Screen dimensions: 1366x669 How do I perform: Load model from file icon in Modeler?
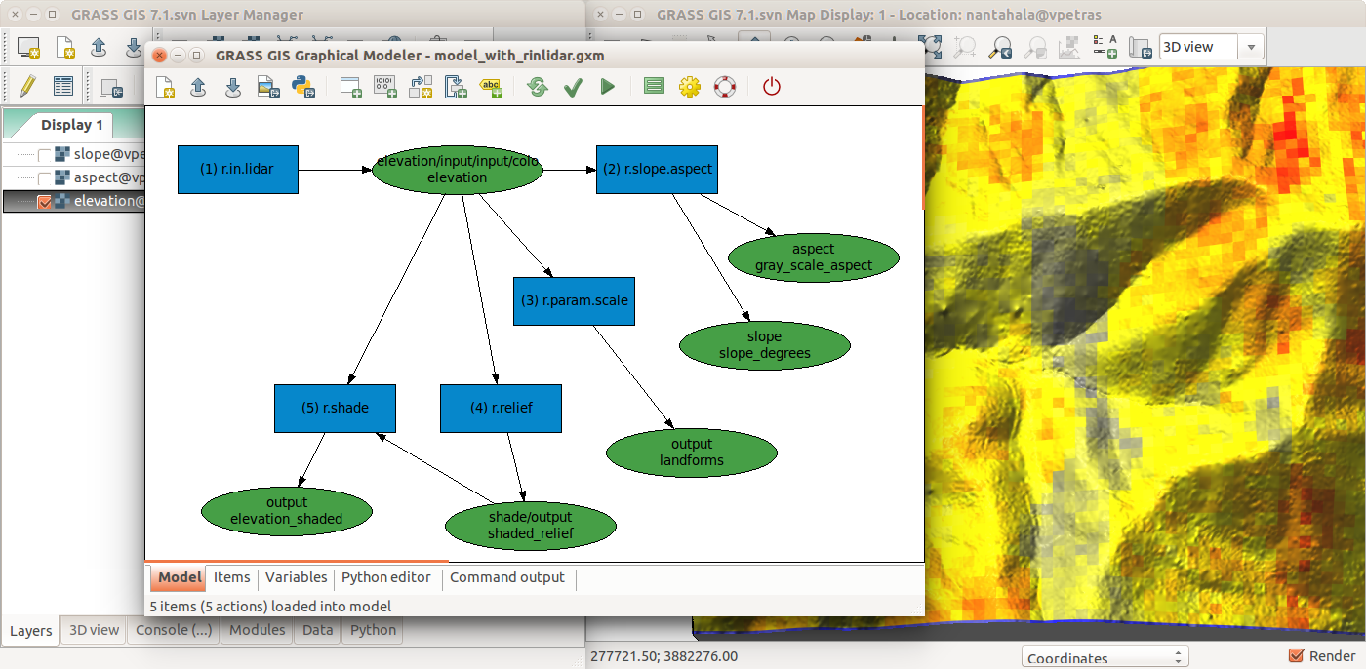tap(198, 87)
